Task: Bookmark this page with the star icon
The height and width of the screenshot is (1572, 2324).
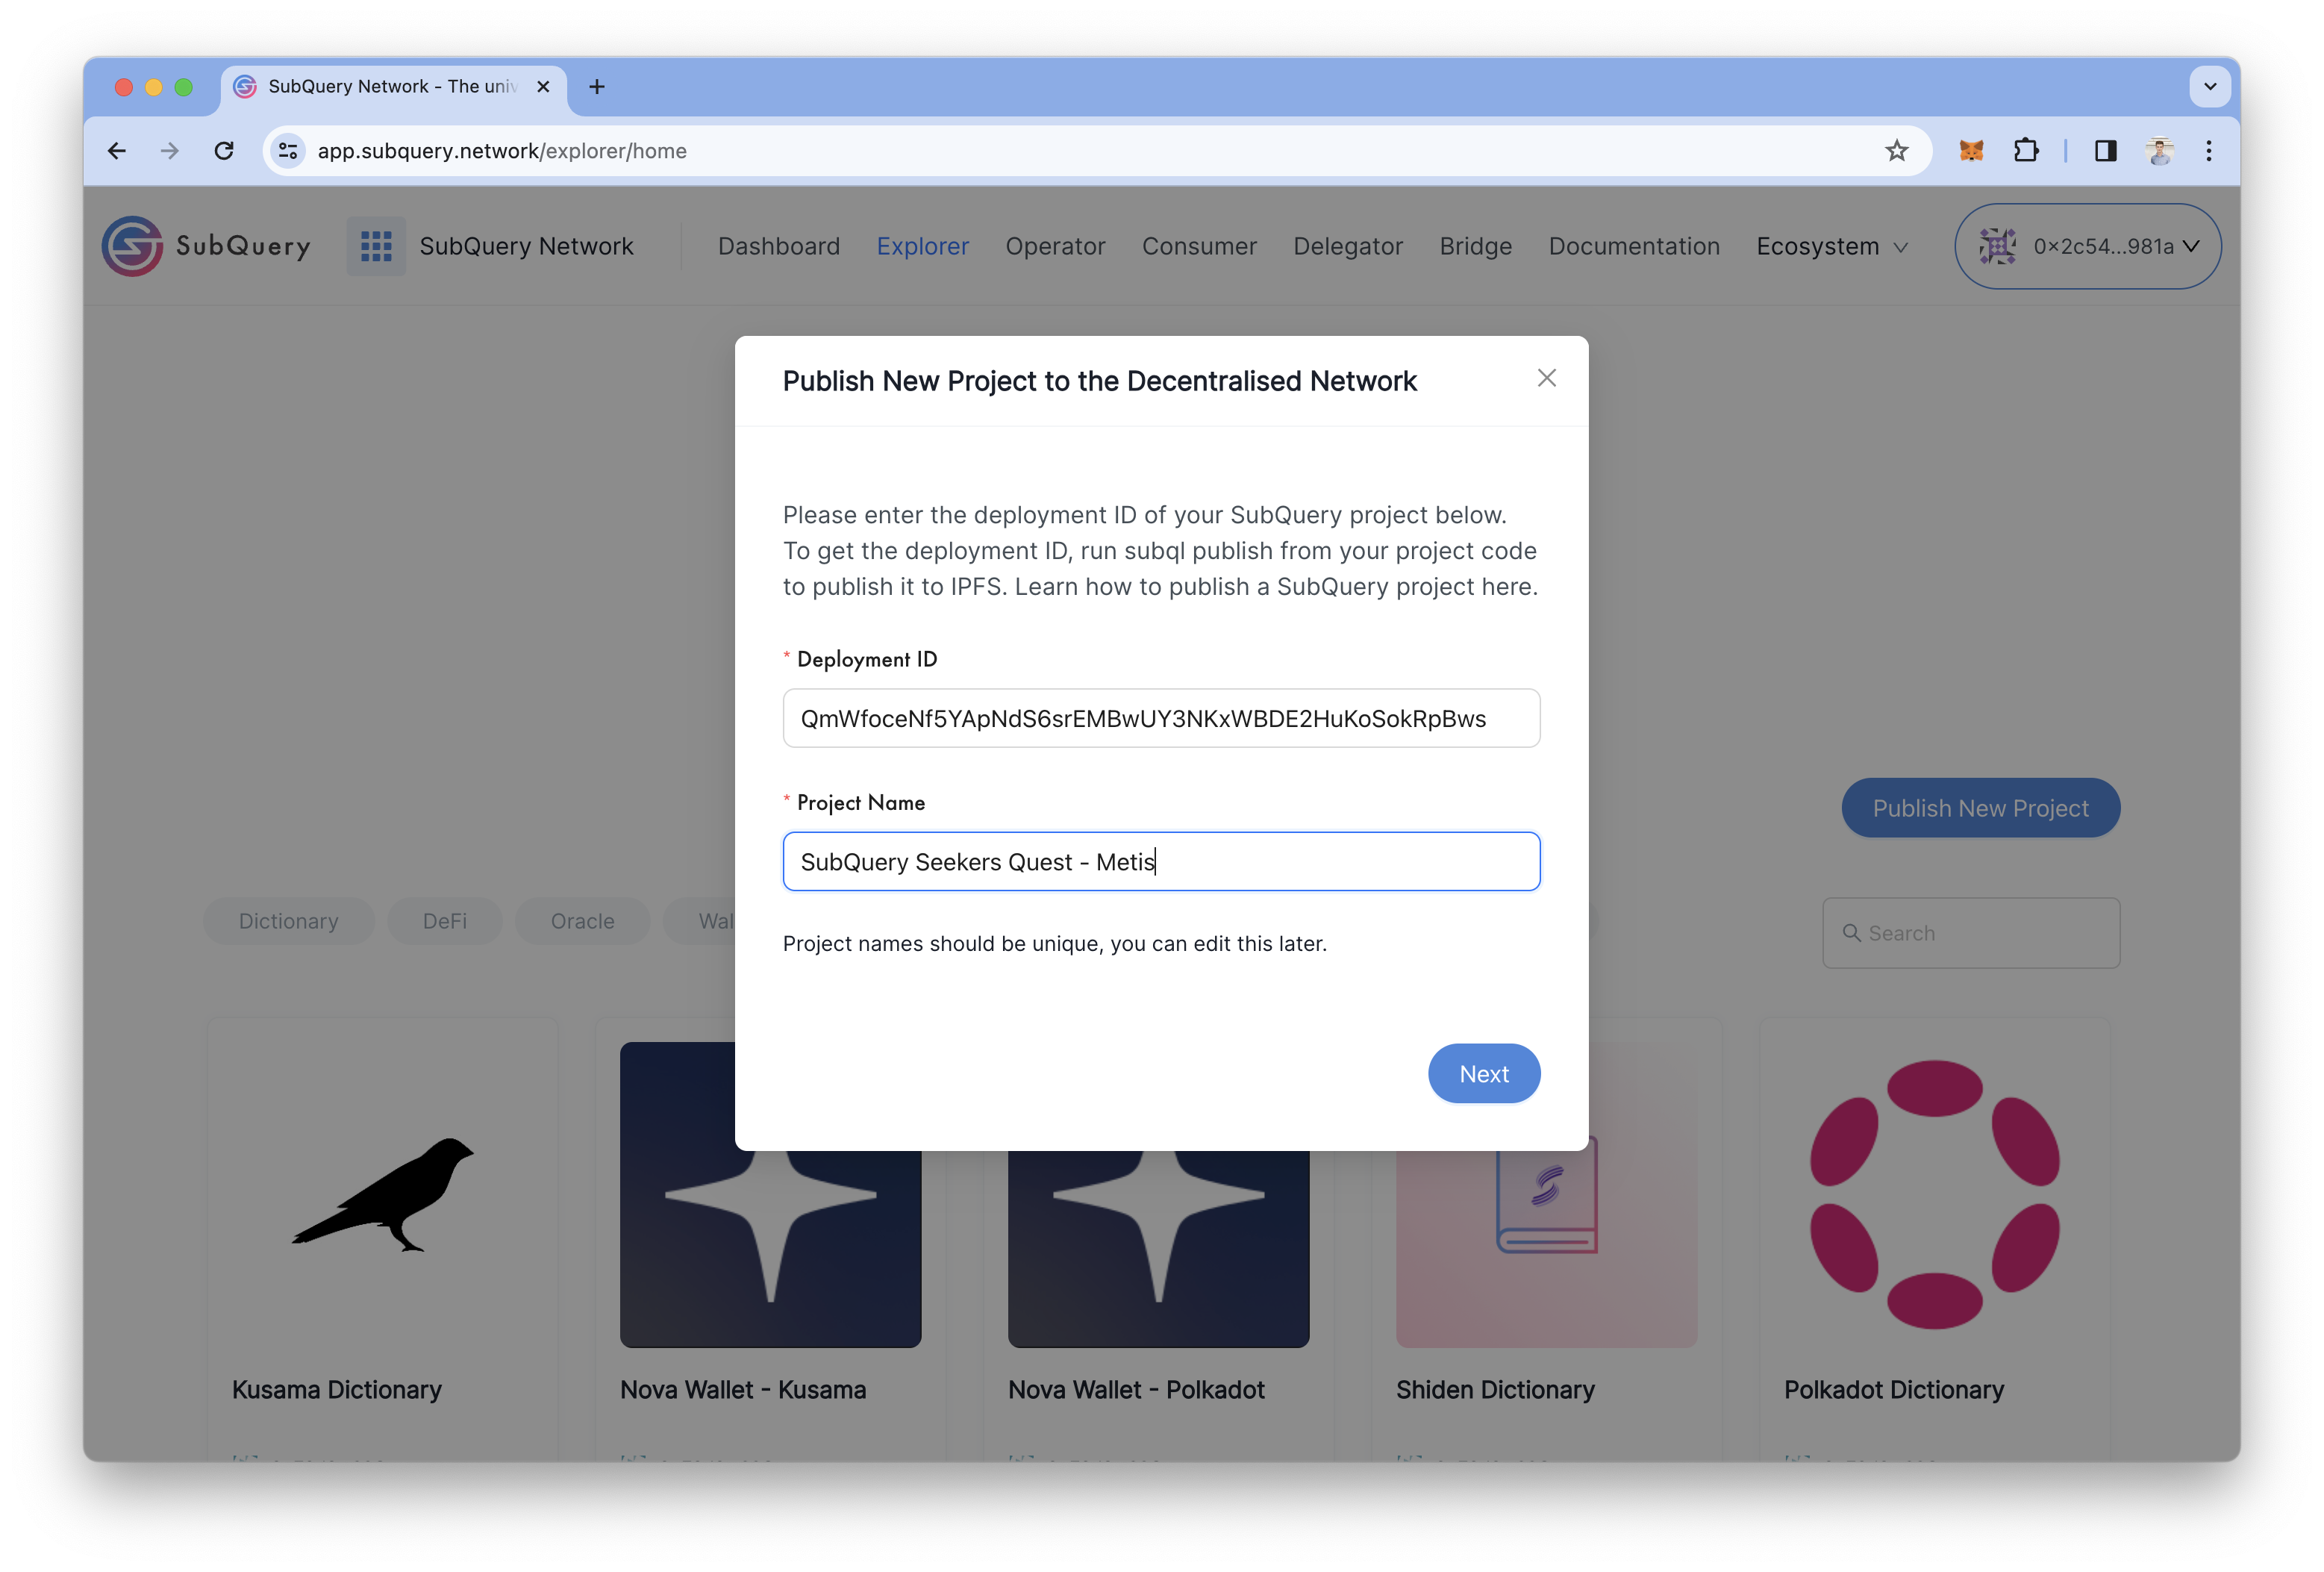Action: pyautogui.click(x=1896, y=151)
